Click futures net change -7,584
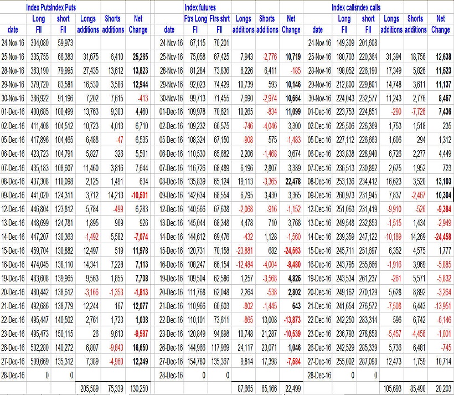 [x=293, y=362]
